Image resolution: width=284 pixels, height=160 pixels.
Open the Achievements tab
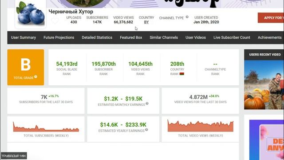[x=269, y=37]
